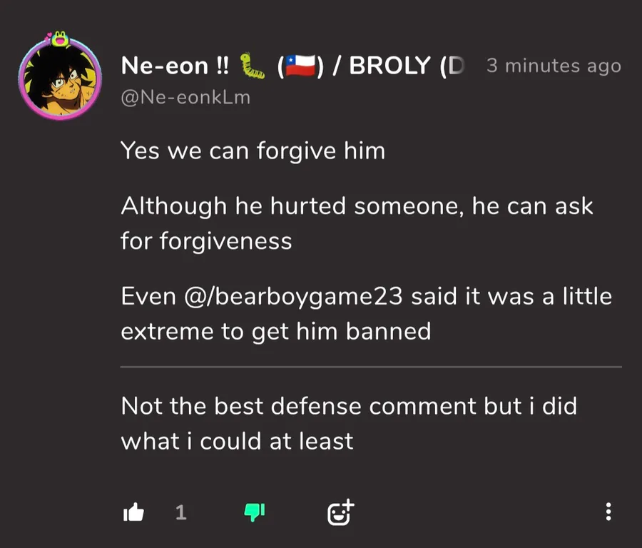Dislike the comment using the green thumbs down
Viewport: 642px width, 548px height.
click(255, 512)
